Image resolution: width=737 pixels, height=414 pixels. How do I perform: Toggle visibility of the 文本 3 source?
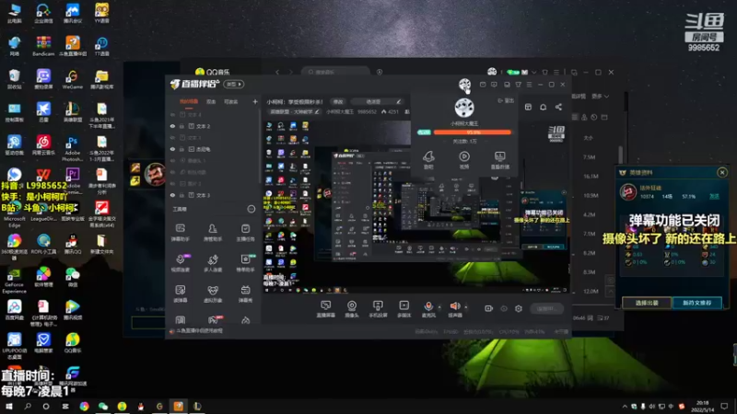pyautogui.click(x=172, y=195)
